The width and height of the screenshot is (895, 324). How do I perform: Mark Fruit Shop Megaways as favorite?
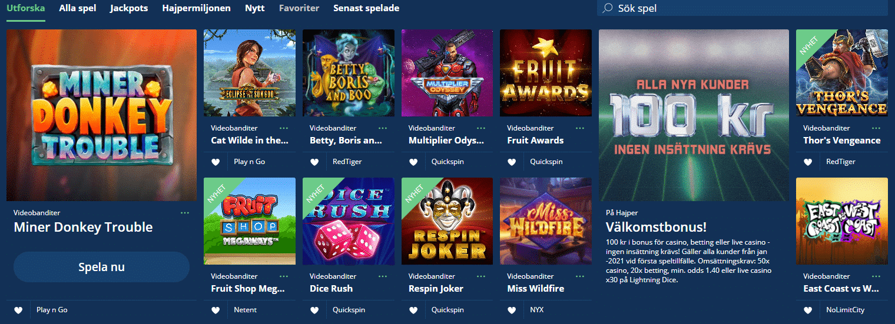click(216, 310)
